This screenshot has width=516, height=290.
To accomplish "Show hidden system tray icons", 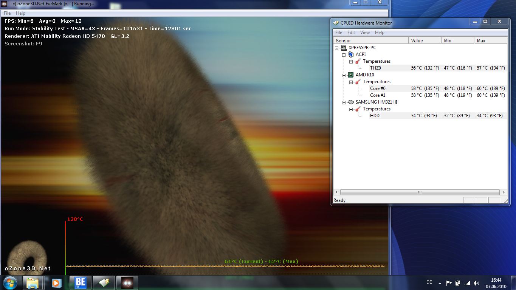I will 440,283.
